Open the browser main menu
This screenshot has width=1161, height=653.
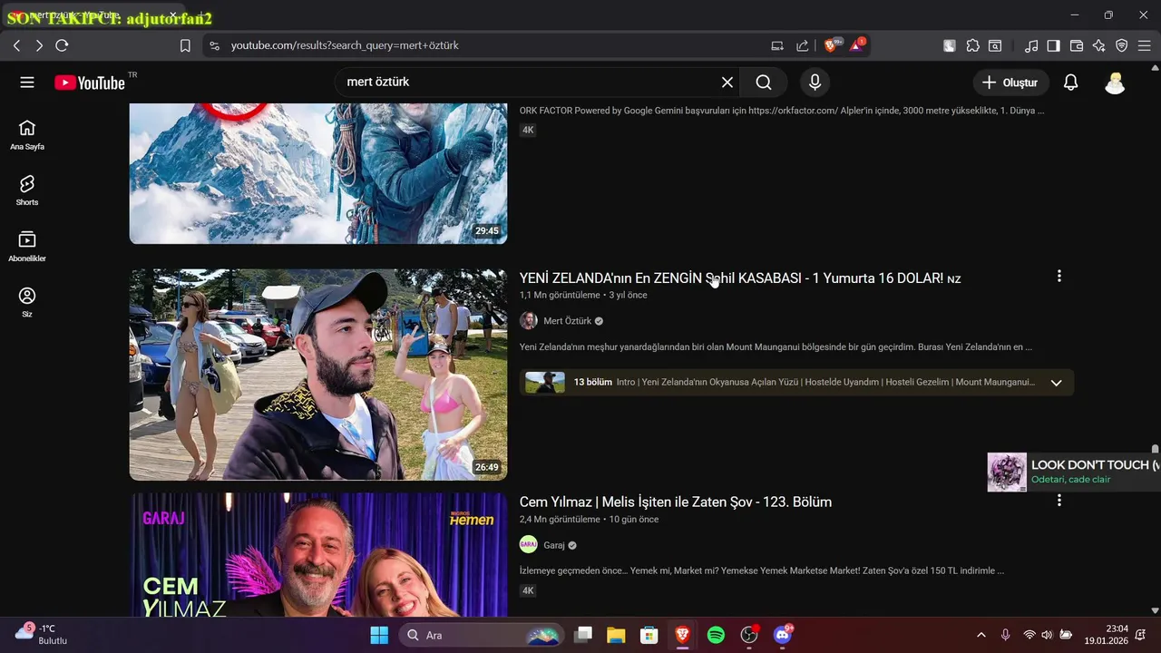(x=1146, y=45)
